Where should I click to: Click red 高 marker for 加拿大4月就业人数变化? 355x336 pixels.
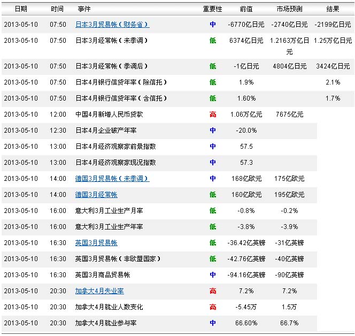(213, 307)
